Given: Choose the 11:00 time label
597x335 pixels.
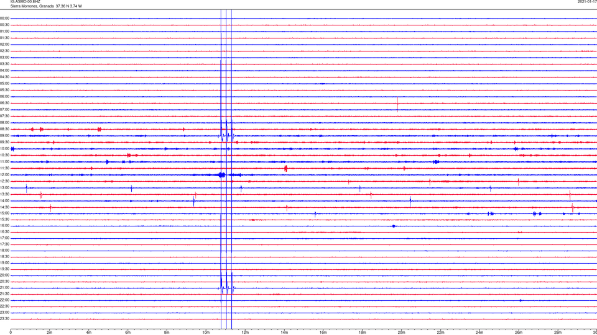Looking at the screenshot, I should [4, 162].
